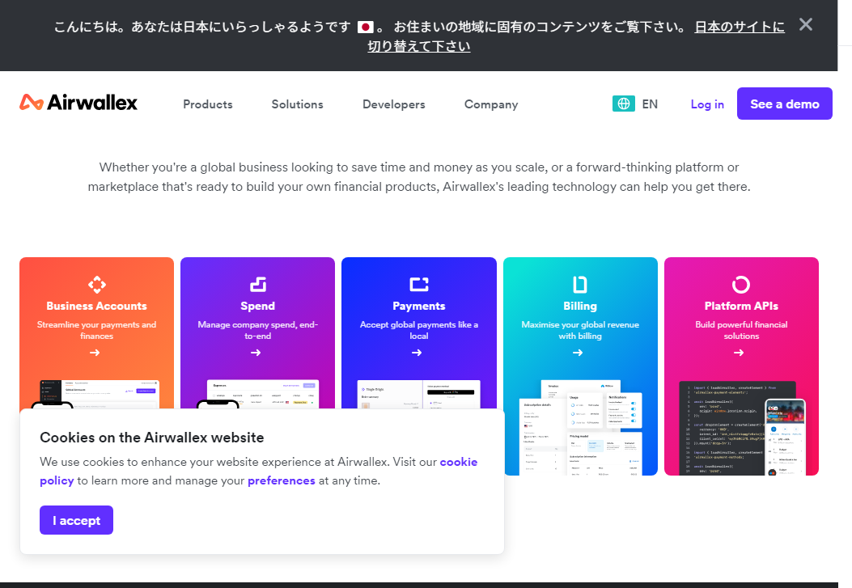Click the See a demo button
This screenshot has height=588, width=852.
click(784, 104)
